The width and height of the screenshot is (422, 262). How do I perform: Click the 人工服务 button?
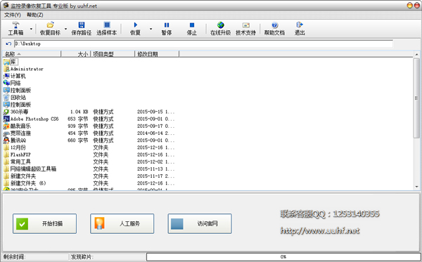pyautogui.click(x=122, y=223)
